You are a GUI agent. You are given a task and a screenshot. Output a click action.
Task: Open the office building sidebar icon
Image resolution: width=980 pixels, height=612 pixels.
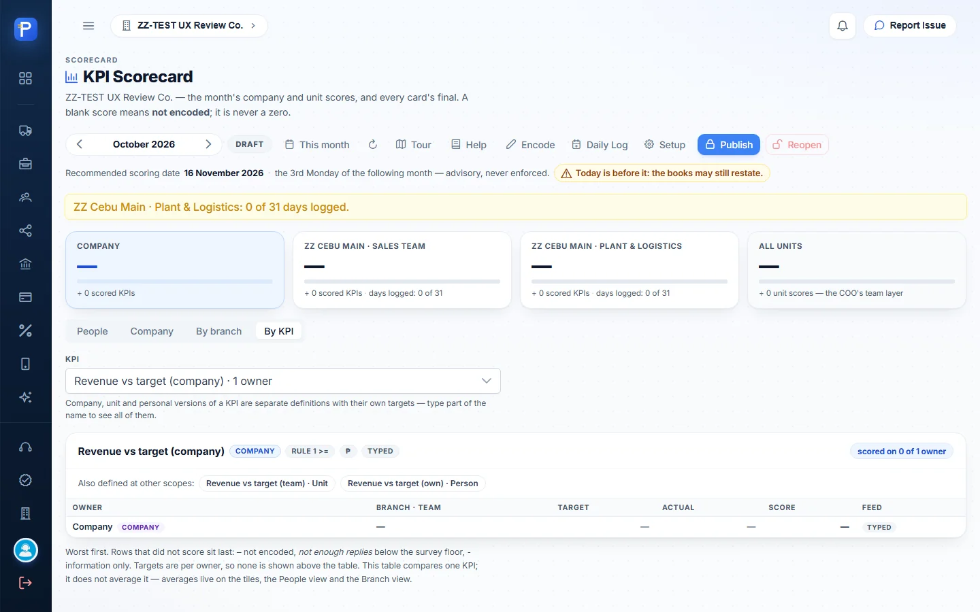click(x=25, y=513)
